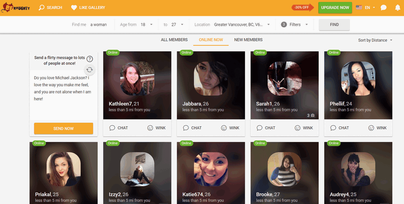Open the notifications bell

pyautogui.click(x=397, y=8)
